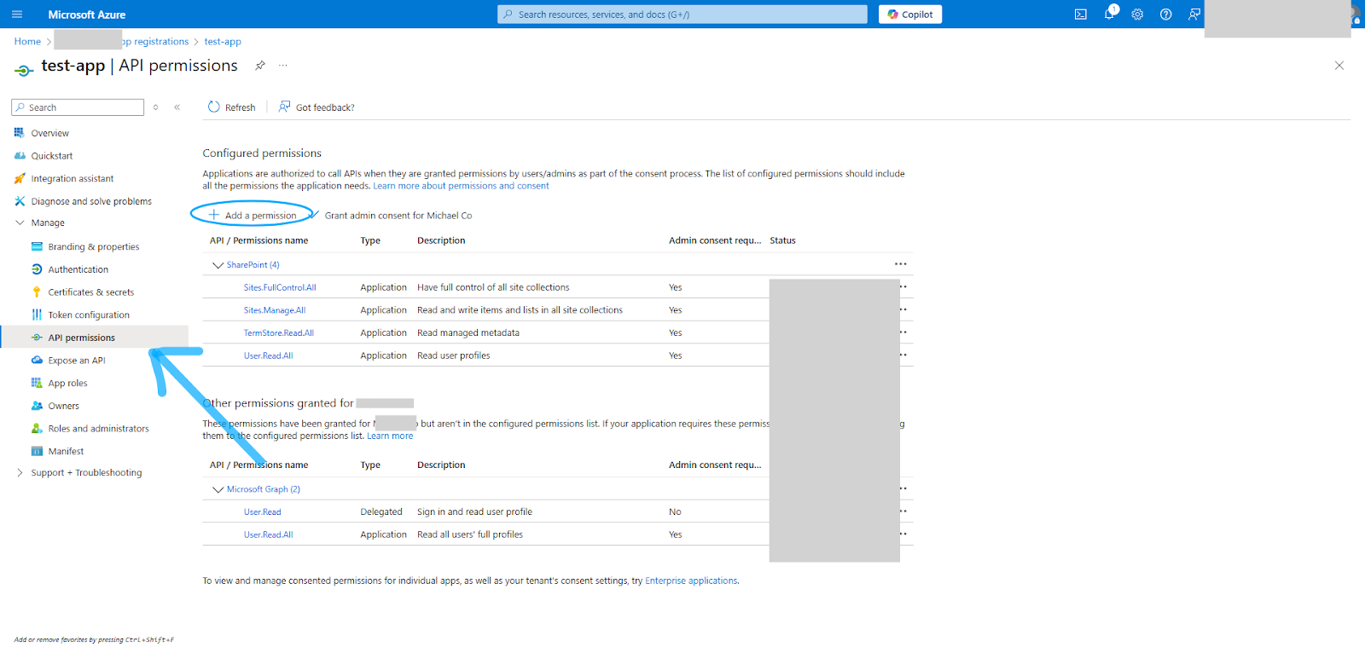
Task: Open Enterprise applications link
Action: 691,581
